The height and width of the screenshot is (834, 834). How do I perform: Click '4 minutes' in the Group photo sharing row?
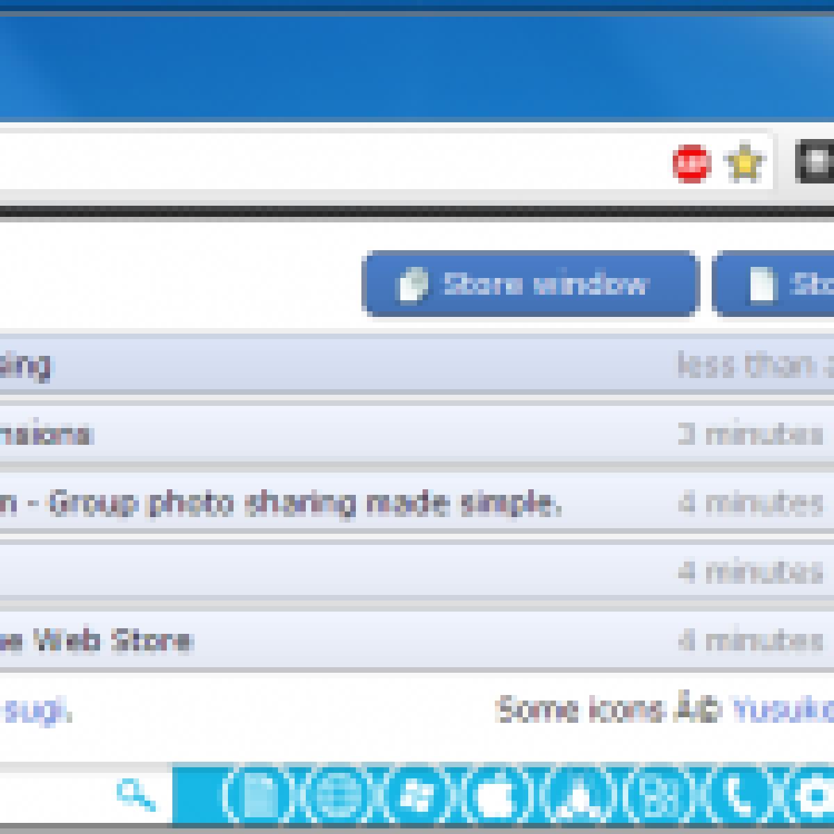(x=751, y=502)
